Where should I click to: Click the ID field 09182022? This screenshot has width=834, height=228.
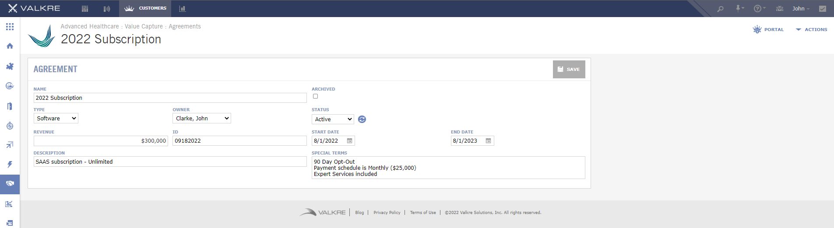tap(239, 140)
